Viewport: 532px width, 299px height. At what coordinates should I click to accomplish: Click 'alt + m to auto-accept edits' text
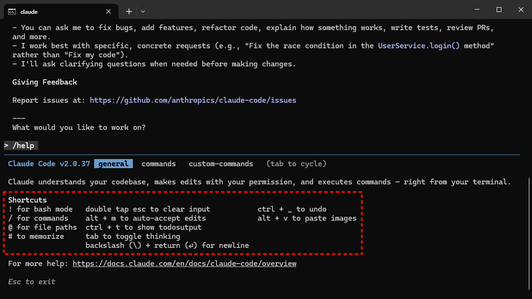(146, 218)
